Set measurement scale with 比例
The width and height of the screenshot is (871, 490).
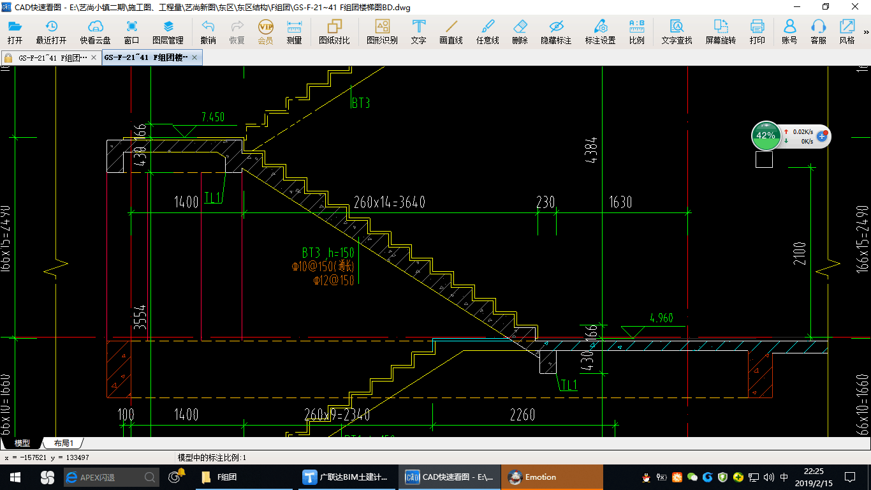[636, 32]
